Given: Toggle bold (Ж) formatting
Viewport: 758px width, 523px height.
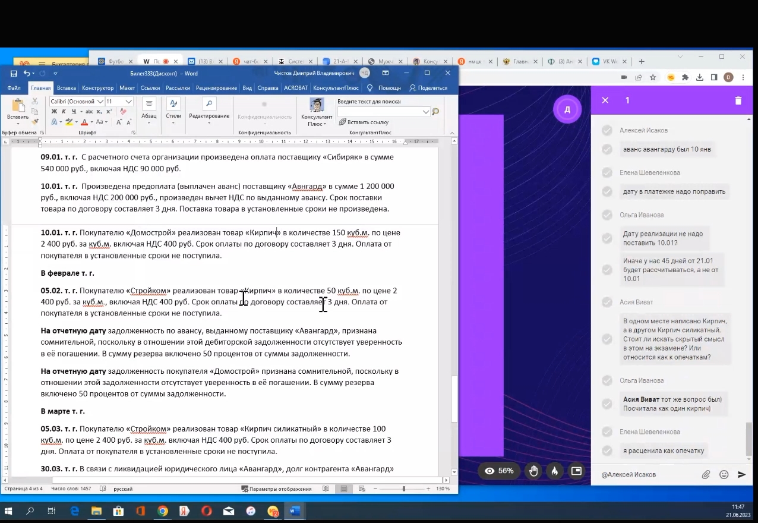Looking at the screenshot, I should (x=54, y=112).
